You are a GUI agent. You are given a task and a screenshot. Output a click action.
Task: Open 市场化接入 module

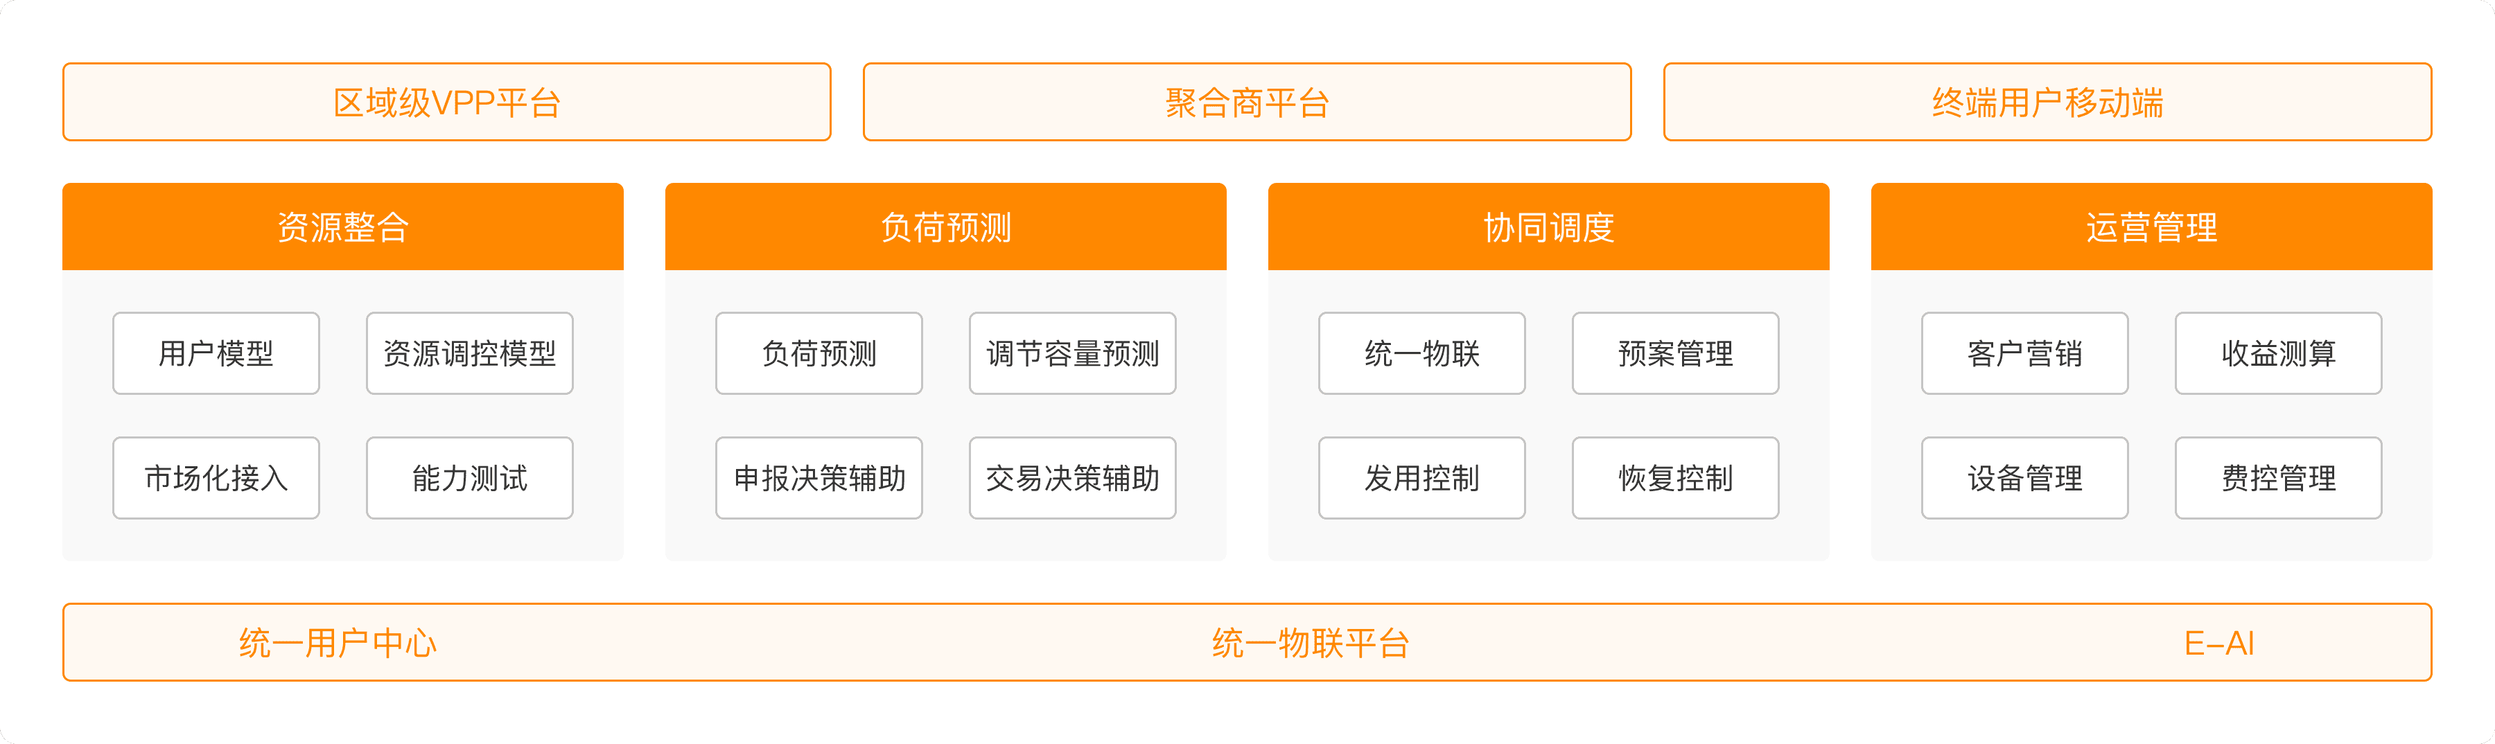[216, 478]
